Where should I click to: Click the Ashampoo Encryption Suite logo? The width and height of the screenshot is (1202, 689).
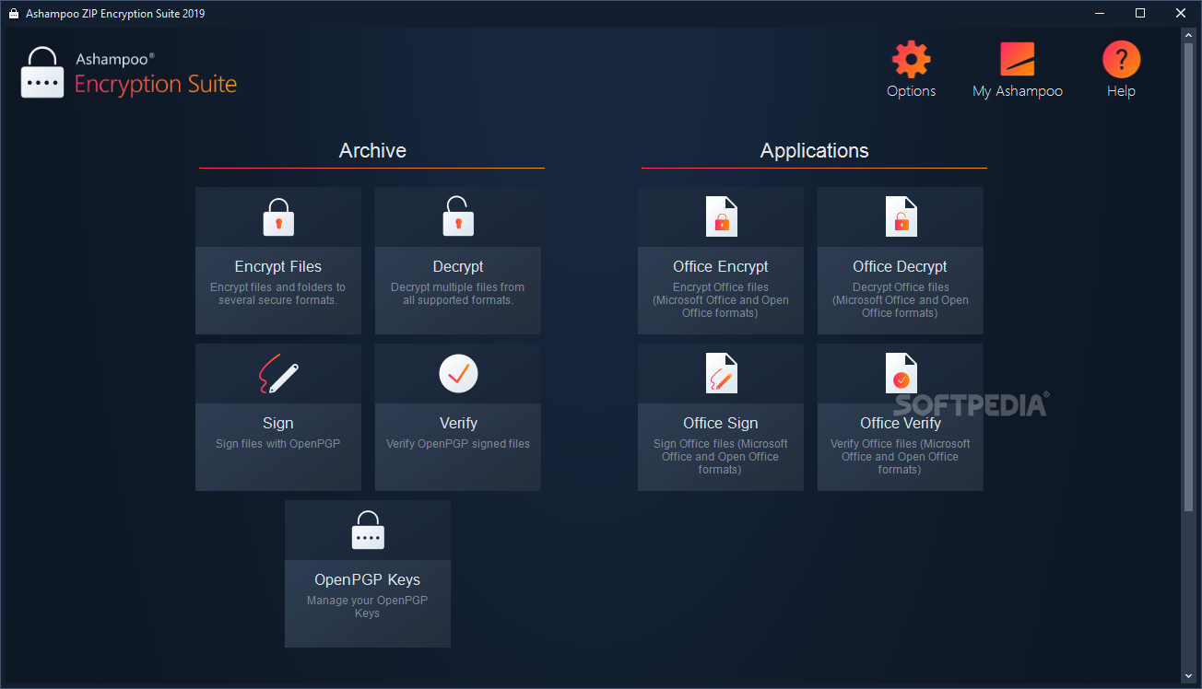[x=129, y=73]
